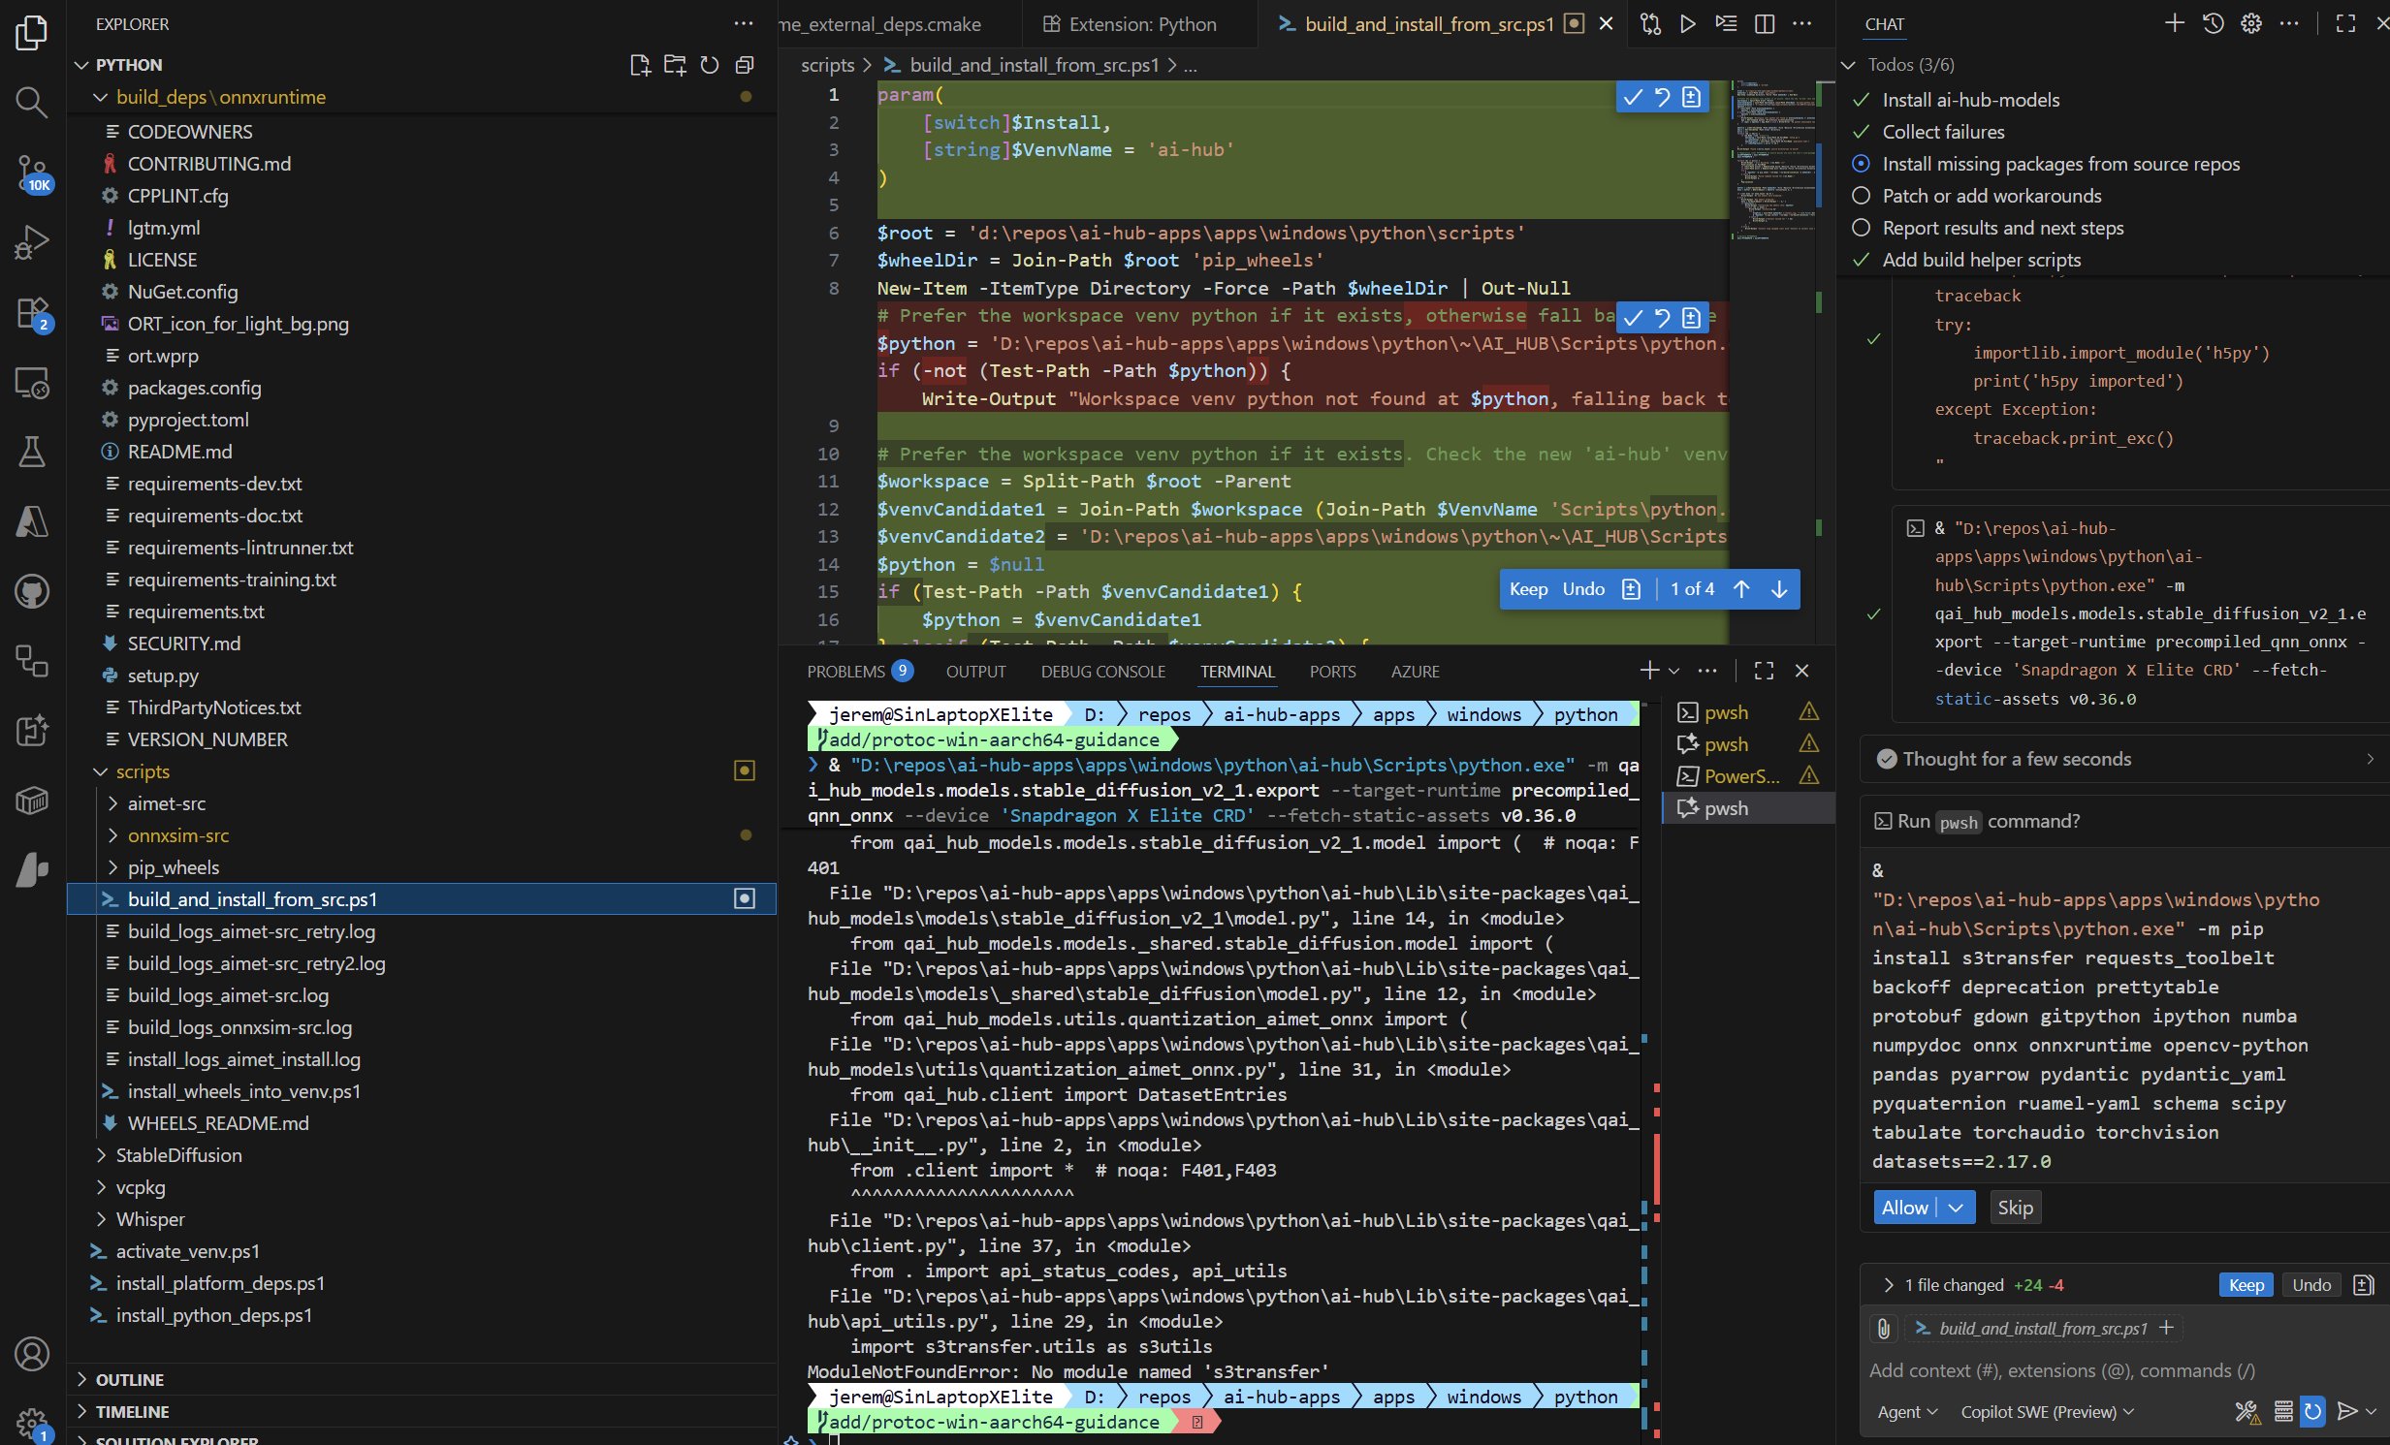Open the Search view in activity bar

(x=31, y=102)
